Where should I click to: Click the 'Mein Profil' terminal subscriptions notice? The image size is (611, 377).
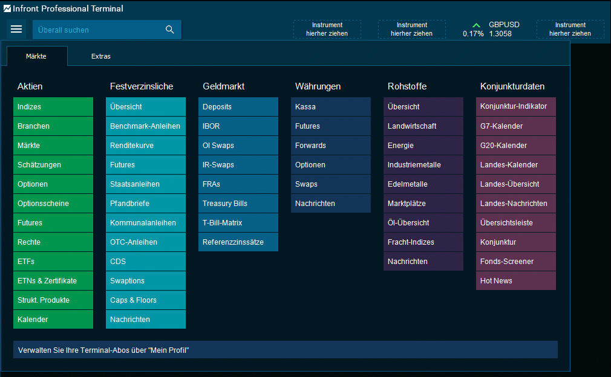286,350
